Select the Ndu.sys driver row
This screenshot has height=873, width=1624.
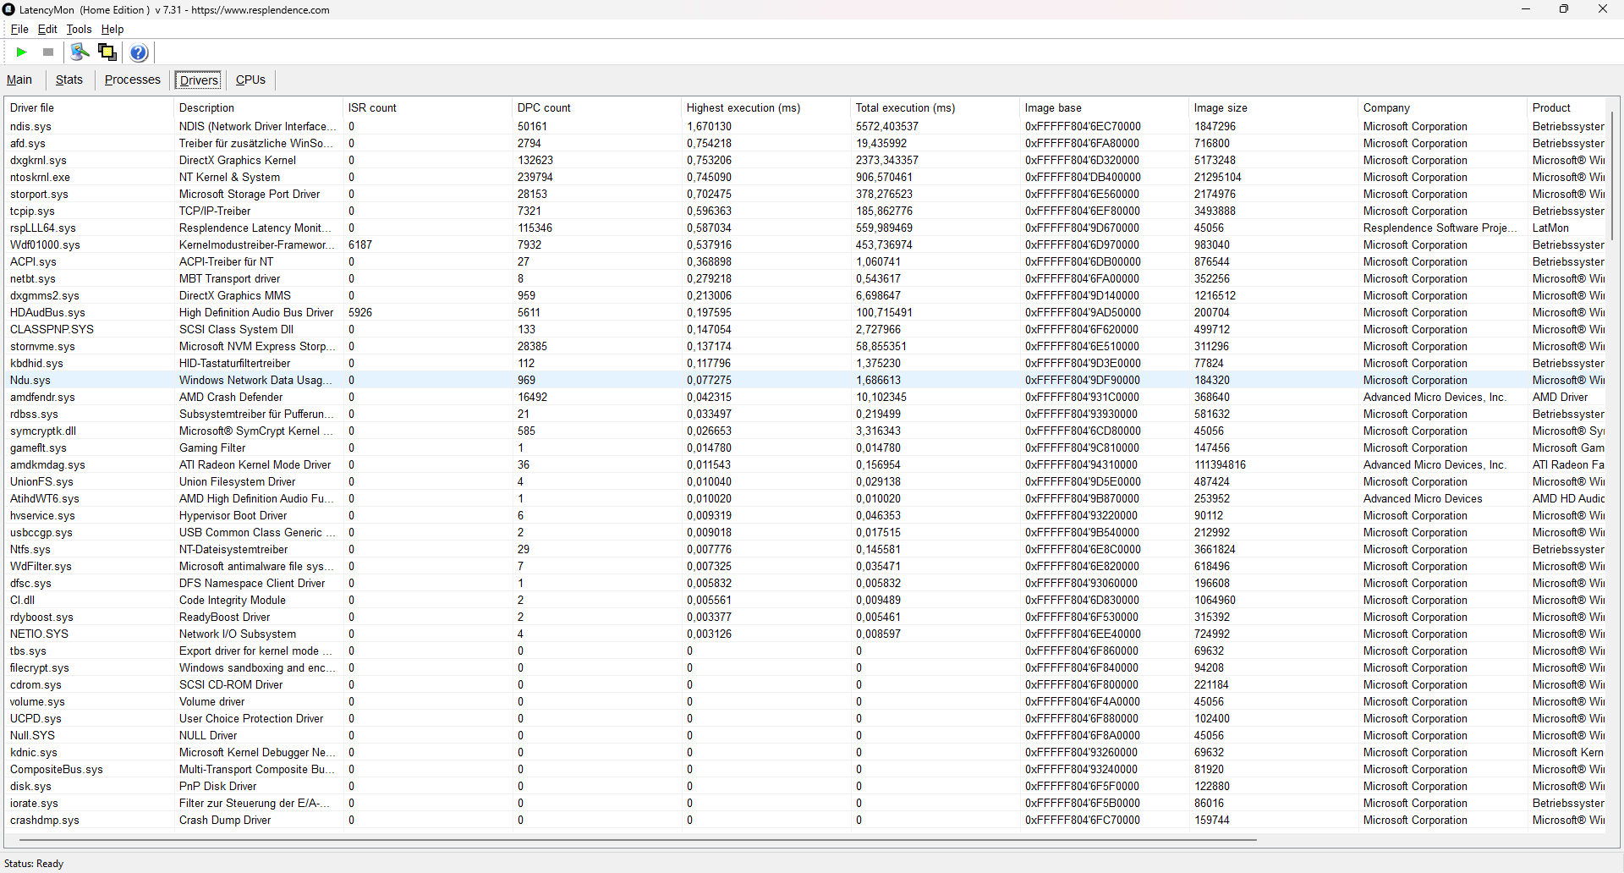coord(805,380)
